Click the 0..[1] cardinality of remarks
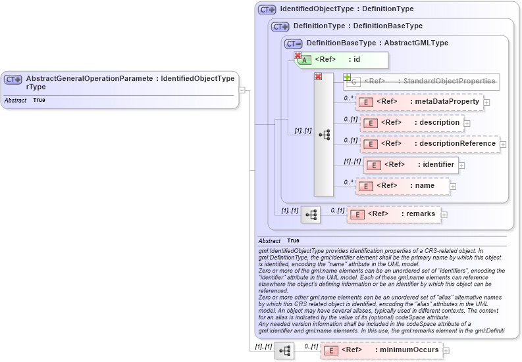 pyautogui.click(x=338, y=210)
